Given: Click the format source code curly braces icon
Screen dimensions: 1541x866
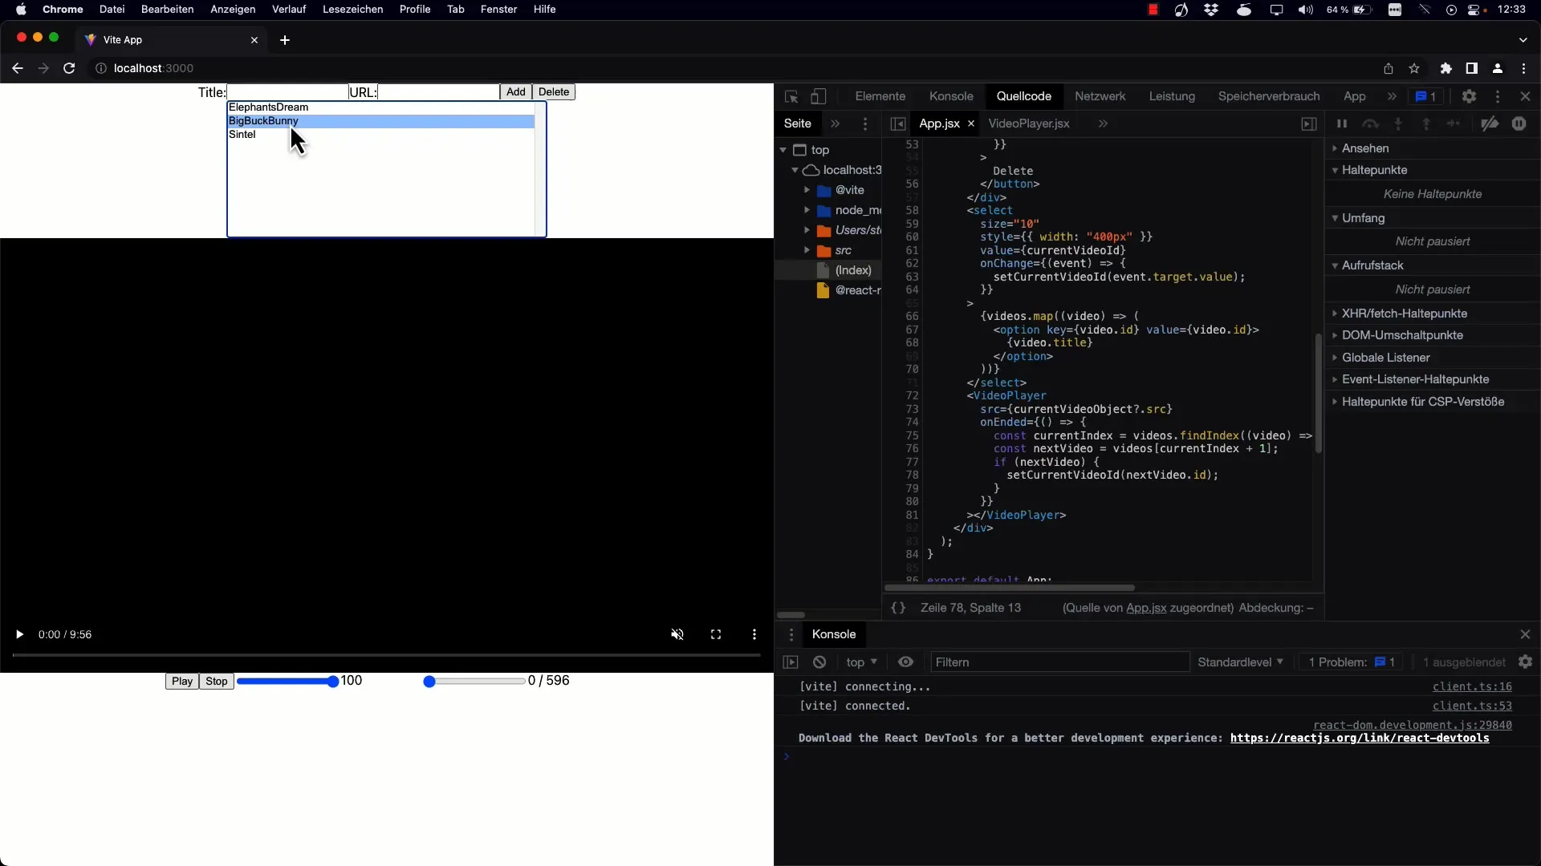Looking at the screenshot, I should (897, 607).
